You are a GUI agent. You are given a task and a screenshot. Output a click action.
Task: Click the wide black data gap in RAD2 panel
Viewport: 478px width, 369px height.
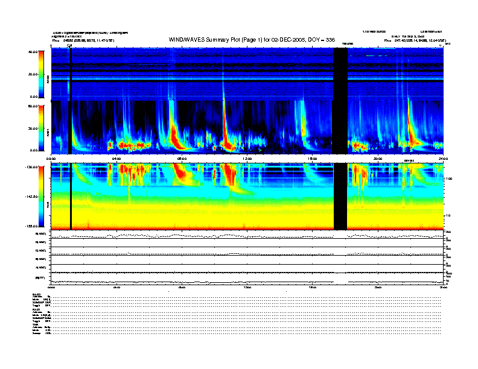[340, 74]
